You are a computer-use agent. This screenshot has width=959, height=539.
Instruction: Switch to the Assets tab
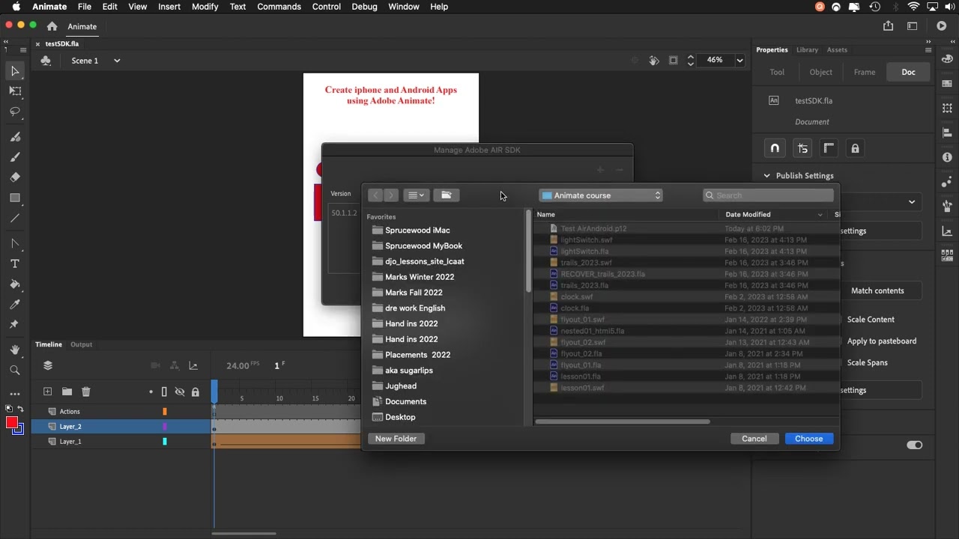pyautogui.click(x=837, y=50)
